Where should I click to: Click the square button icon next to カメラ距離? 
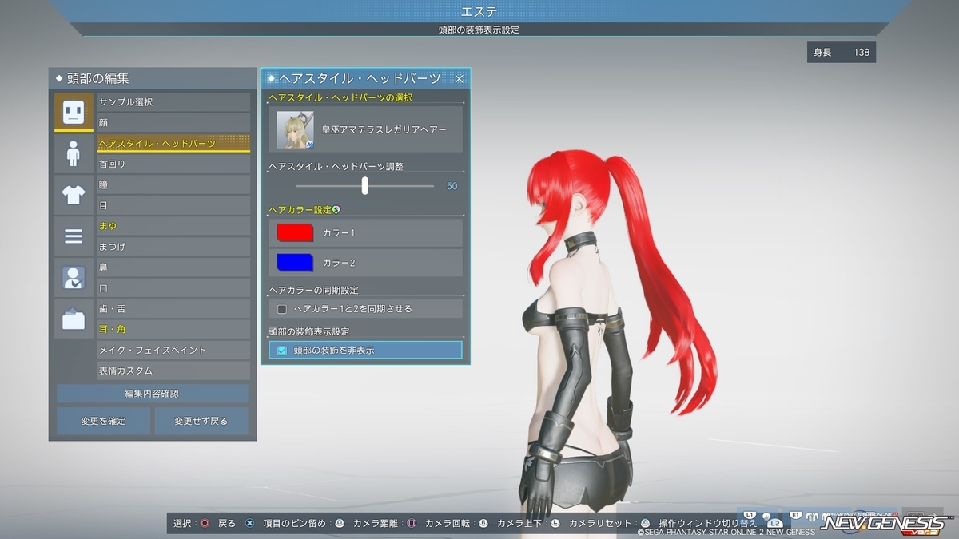pos(412,523)
